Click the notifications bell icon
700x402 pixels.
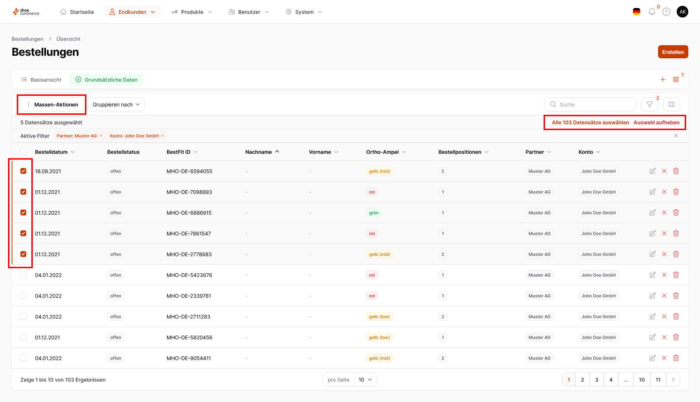pyautogui.click(x=652, y=12)
